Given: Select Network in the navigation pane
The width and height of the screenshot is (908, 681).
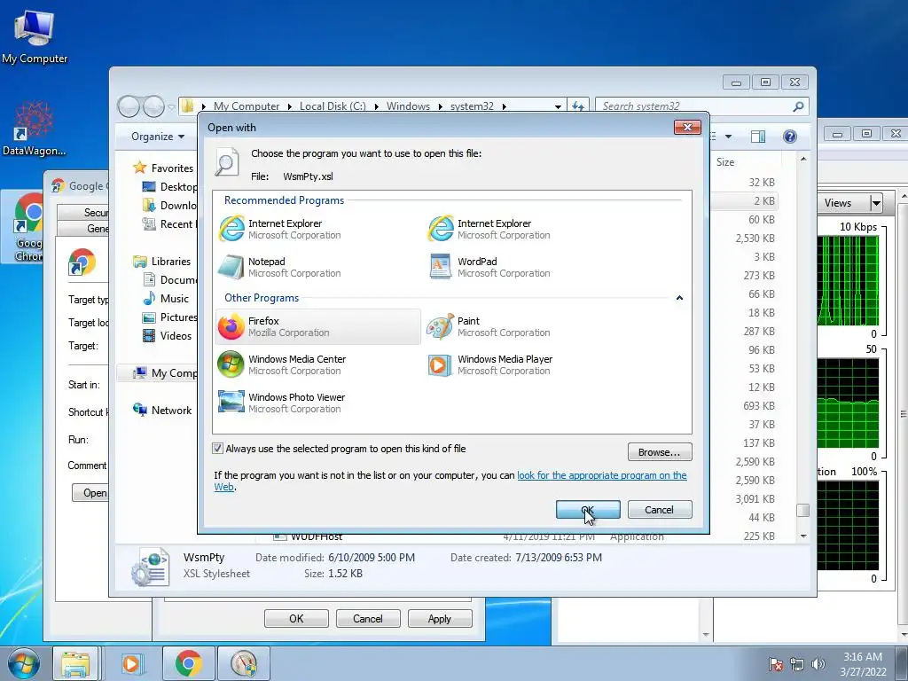Looking at the screenshot, I should (171, 410).
